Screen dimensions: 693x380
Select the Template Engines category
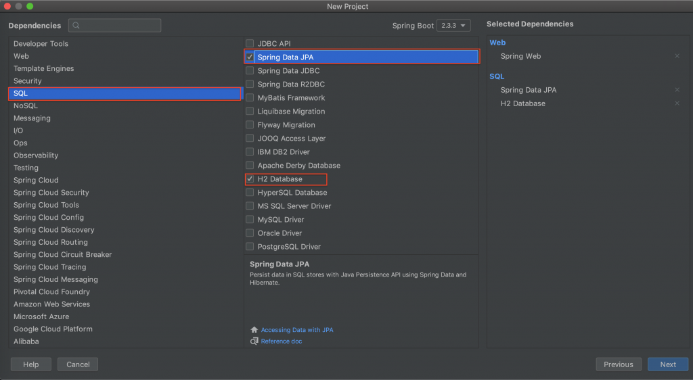pos(43,68)
